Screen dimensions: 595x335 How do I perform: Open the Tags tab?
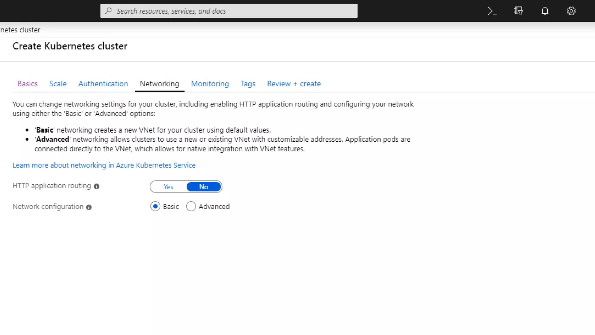coord(248,84)
